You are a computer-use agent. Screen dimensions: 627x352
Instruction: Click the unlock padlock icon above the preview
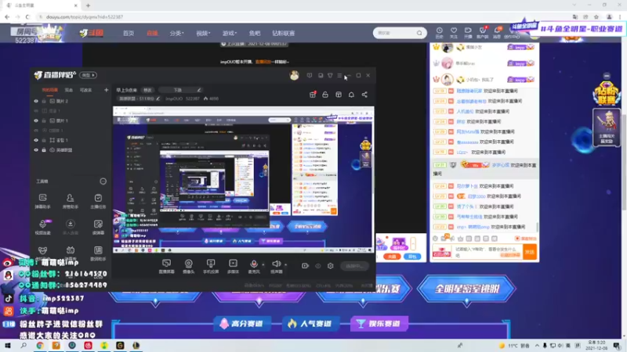325,95
